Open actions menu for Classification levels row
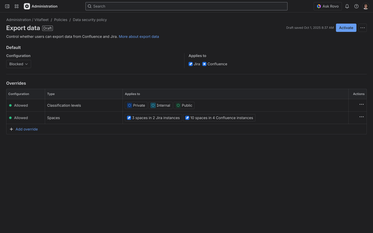 coord(361,105)
